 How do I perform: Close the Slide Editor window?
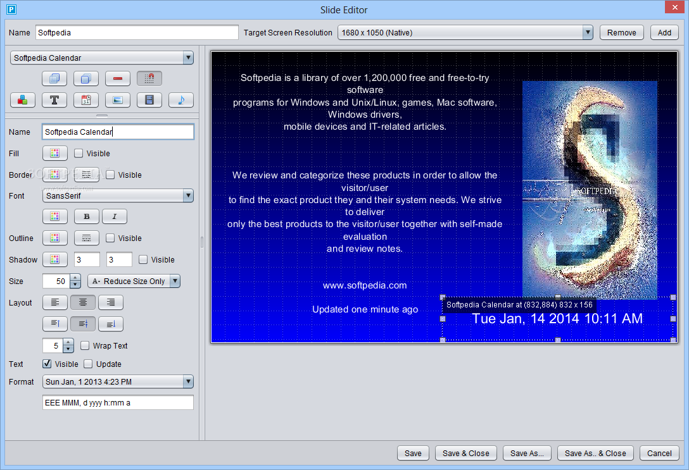point(674,6)
